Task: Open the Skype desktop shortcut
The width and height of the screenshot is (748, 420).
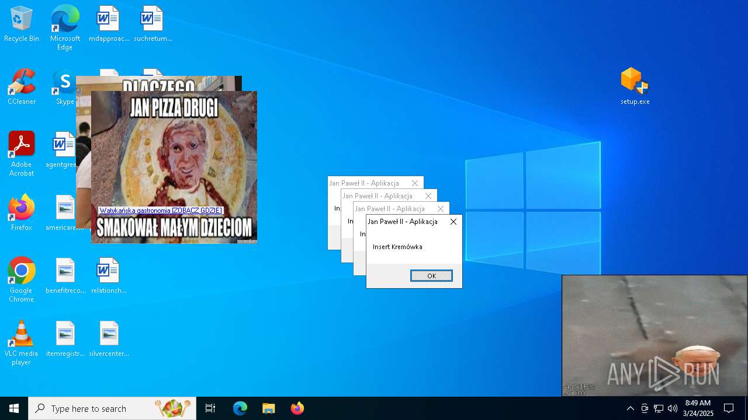Action: coord(64,87)
